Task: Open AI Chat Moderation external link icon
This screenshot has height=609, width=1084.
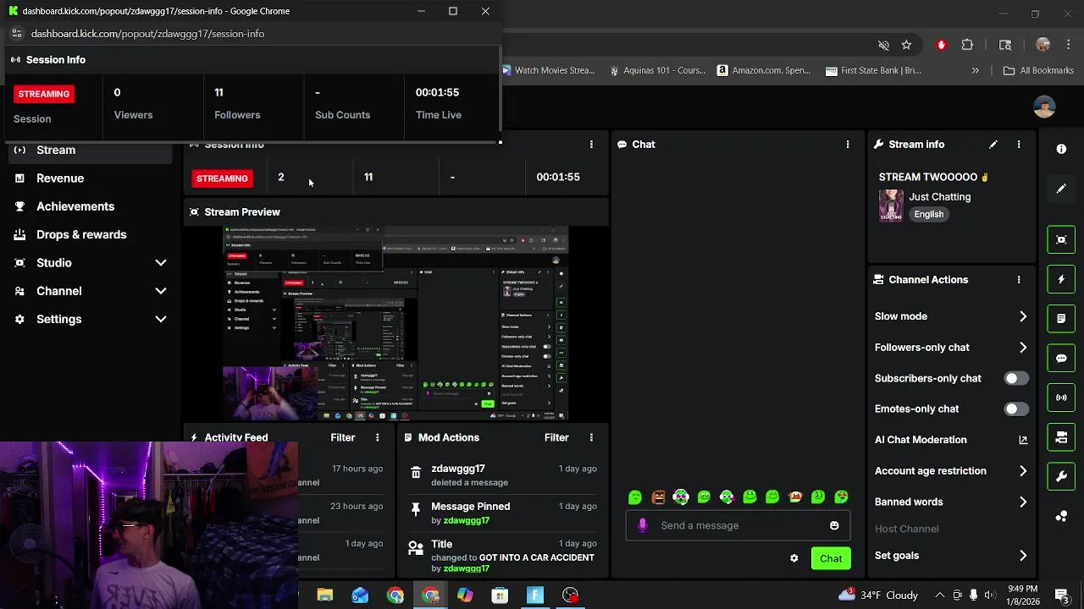Action: coord(1023,440)
